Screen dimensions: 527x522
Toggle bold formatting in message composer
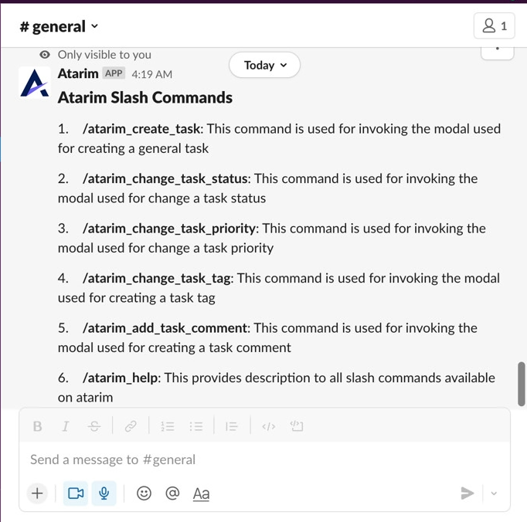click(37, 426)
